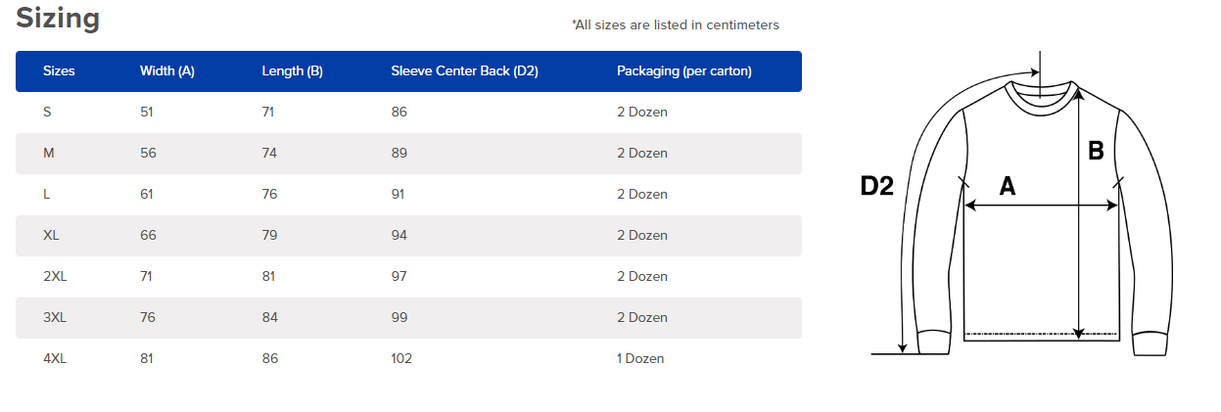This screenshot has width=1221, height=412.
Task: Select the XL size row label
Action: pyautogui.click(x=52, y=236)
